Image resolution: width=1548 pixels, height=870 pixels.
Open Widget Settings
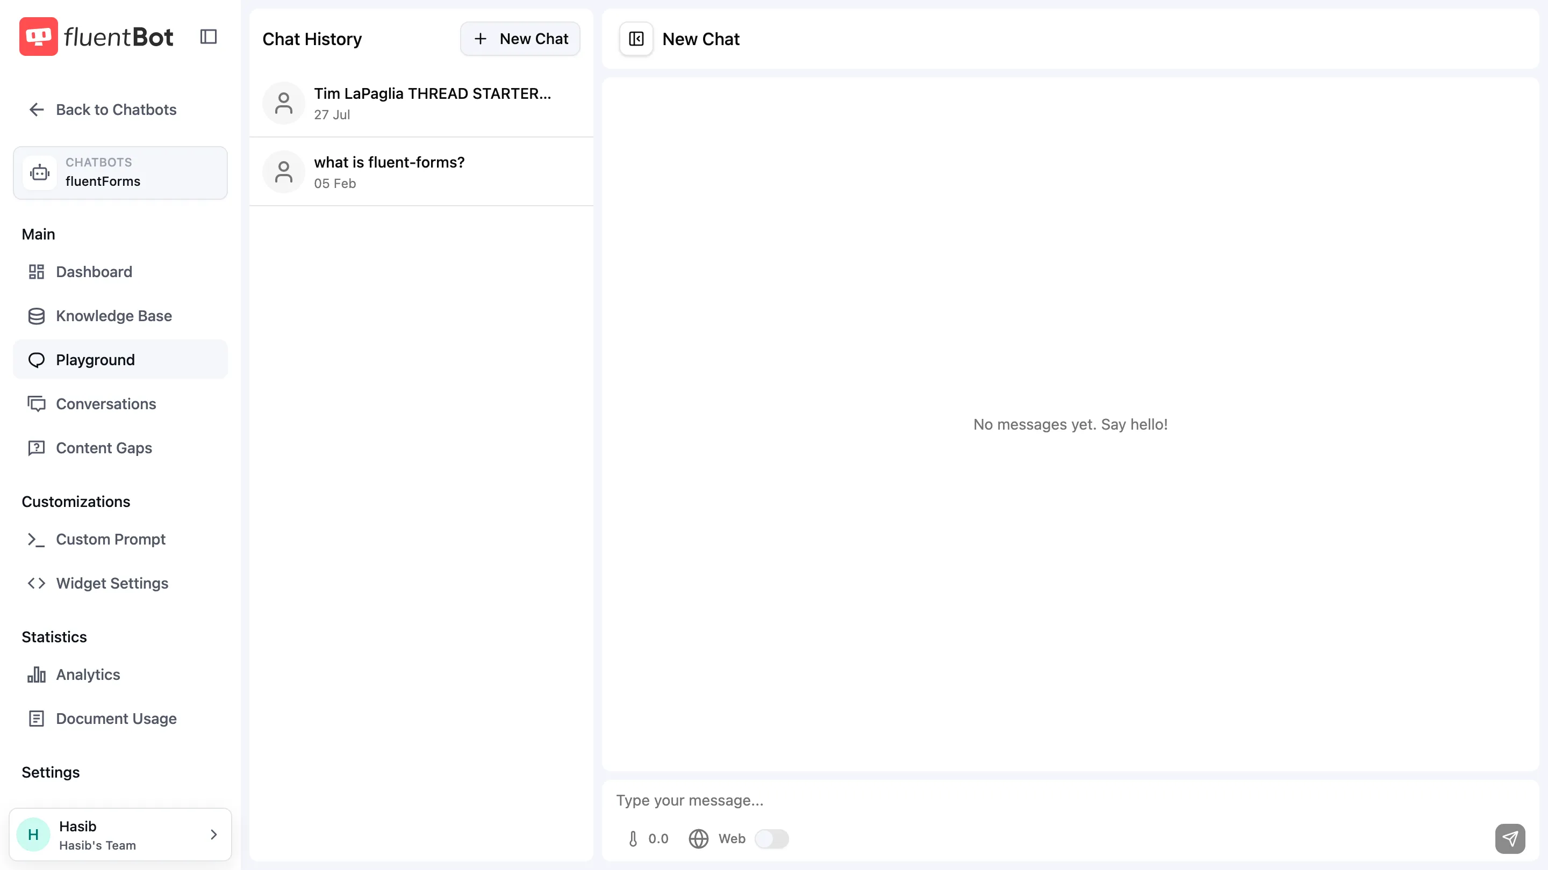[120, 583]
